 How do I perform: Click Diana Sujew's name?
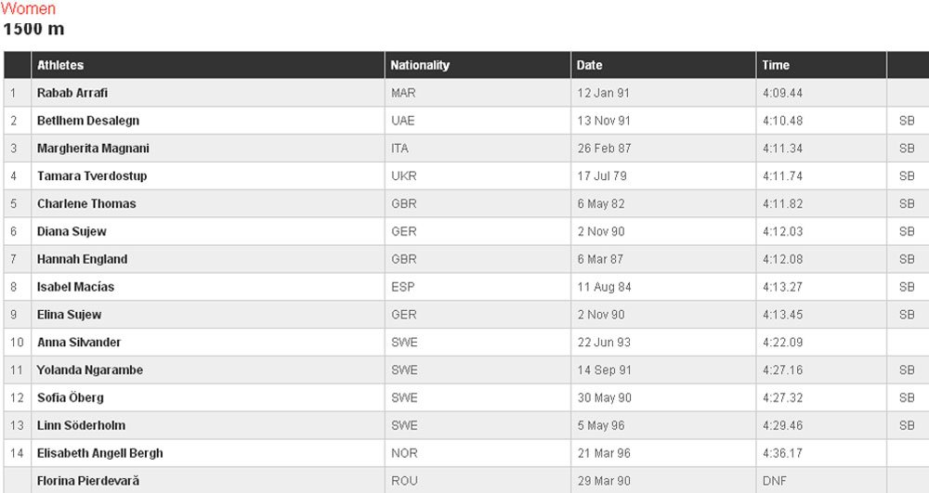(x=72, y=231)
